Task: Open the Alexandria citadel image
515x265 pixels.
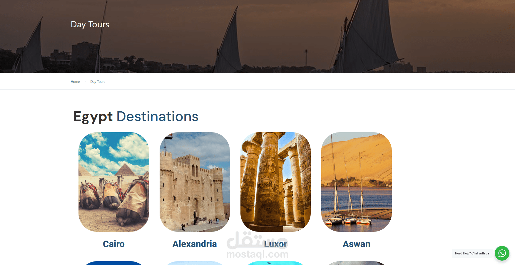Action: pos(195,182)
